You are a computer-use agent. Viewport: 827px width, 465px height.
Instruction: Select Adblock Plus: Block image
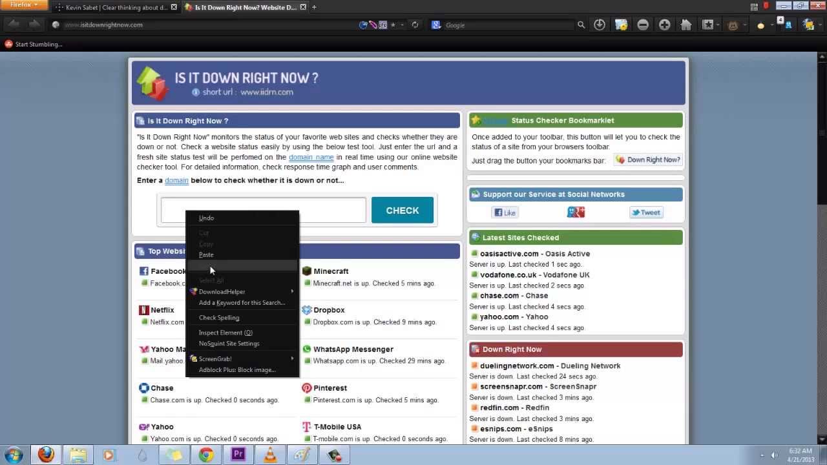[242, 369]
